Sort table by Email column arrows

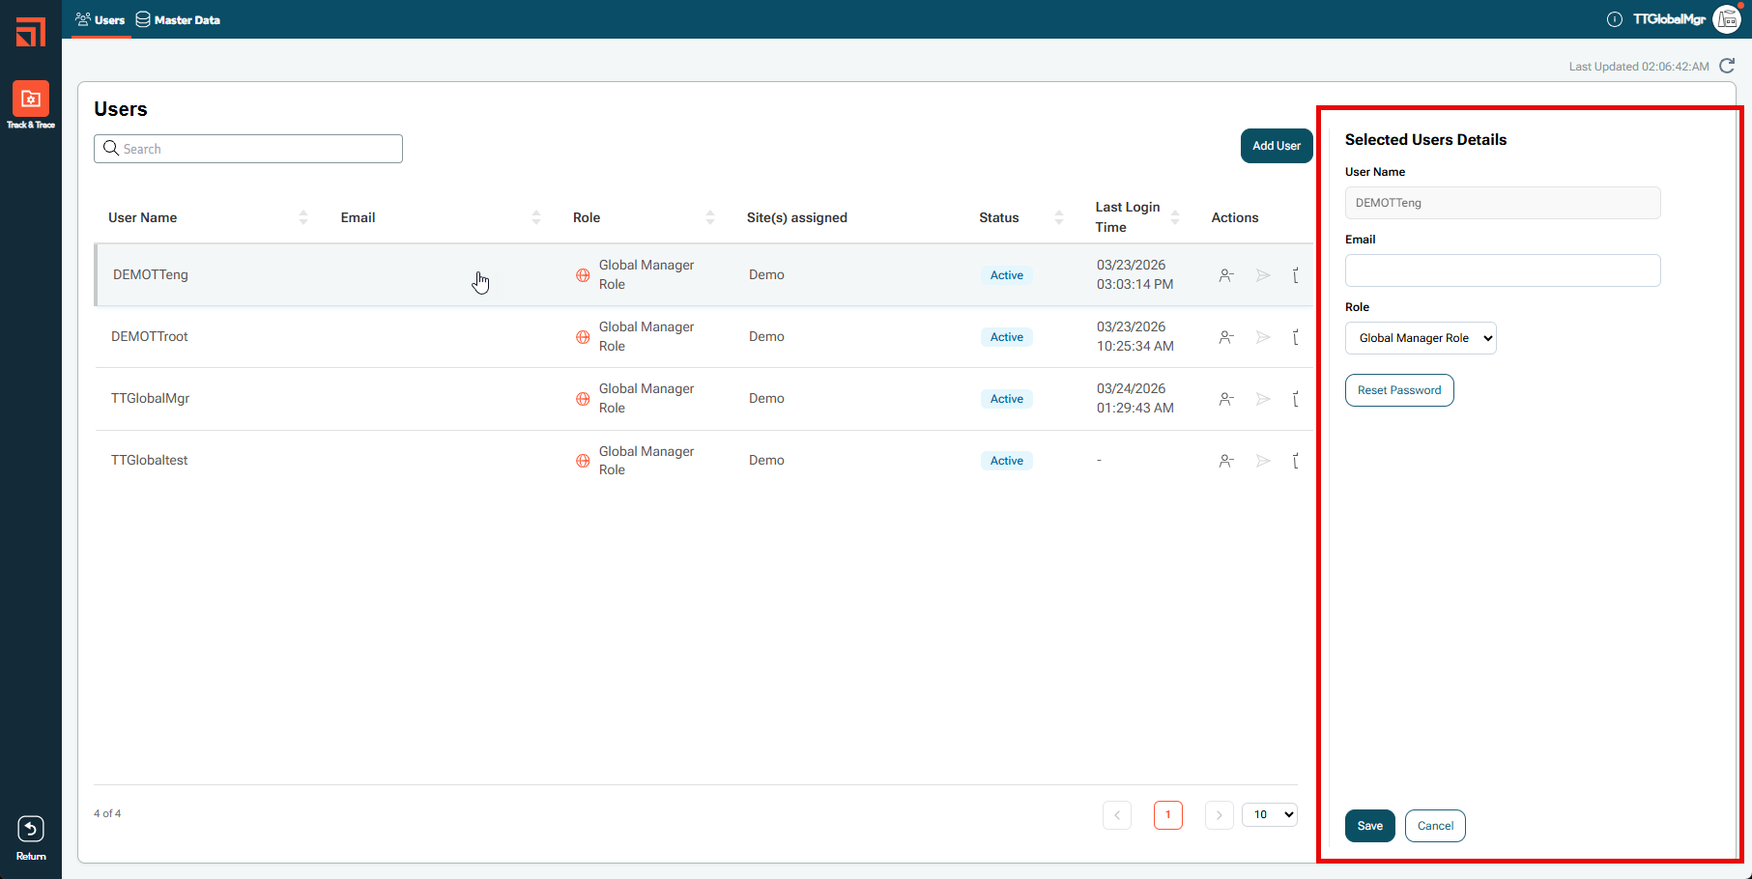pyautogui.click(x=536, y=217)
